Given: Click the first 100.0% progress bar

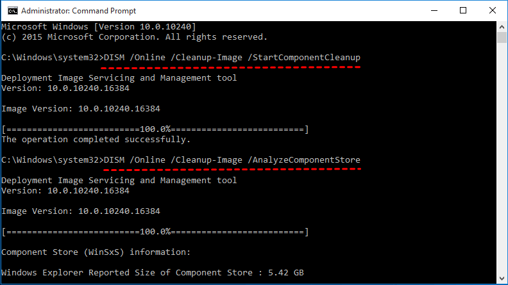Looking at the screenshot, I should pyautogui.click(x=155, y=129).
